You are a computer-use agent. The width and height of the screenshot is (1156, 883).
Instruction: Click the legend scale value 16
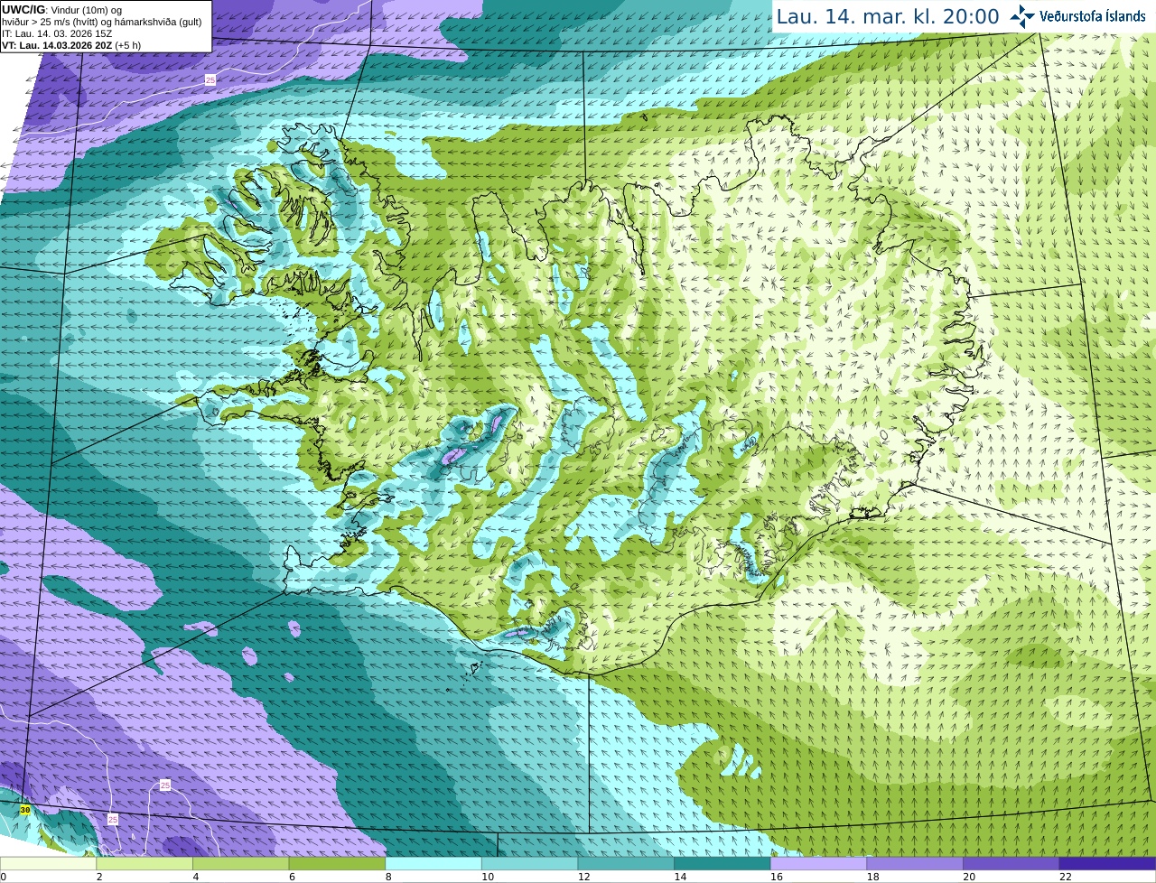pyautogui.click(x=777, y=877)
